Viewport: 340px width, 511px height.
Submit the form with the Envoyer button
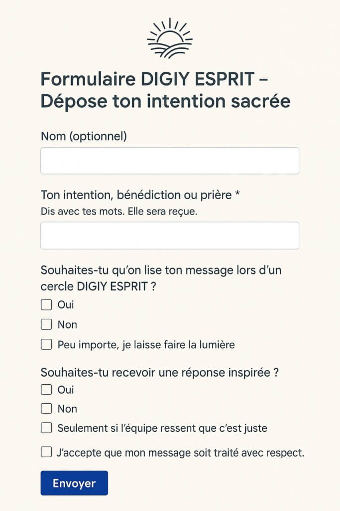[x=74, y=483]
